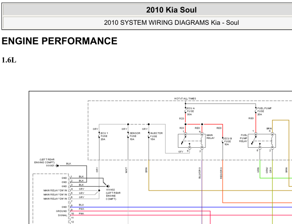
Task: Click the "RED/ORG" vertical wire label
Action: (x=221, y=173)
